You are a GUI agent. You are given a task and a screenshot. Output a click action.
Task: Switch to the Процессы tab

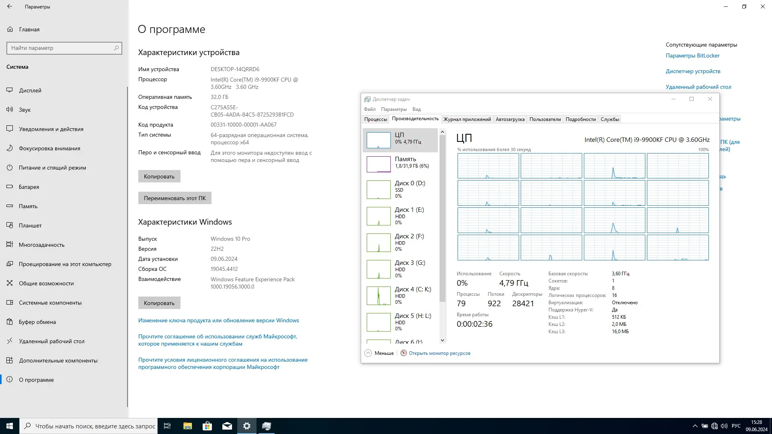375,119
